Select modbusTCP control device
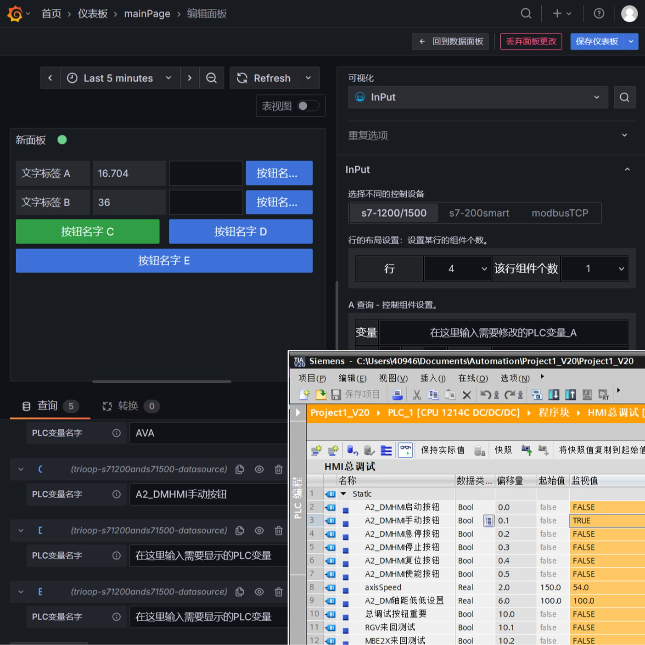Screen dimensions: 645x645 (x=560, y=213)
